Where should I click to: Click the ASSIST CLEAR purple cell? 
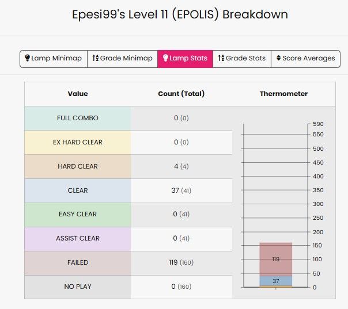click(x=78, y=238)
